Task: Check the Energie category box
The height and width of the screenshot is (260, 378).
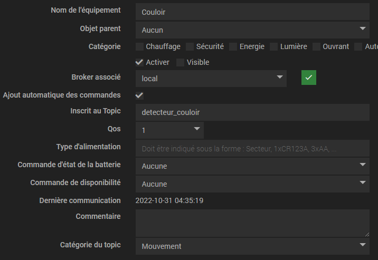Action: pos(233,46)
